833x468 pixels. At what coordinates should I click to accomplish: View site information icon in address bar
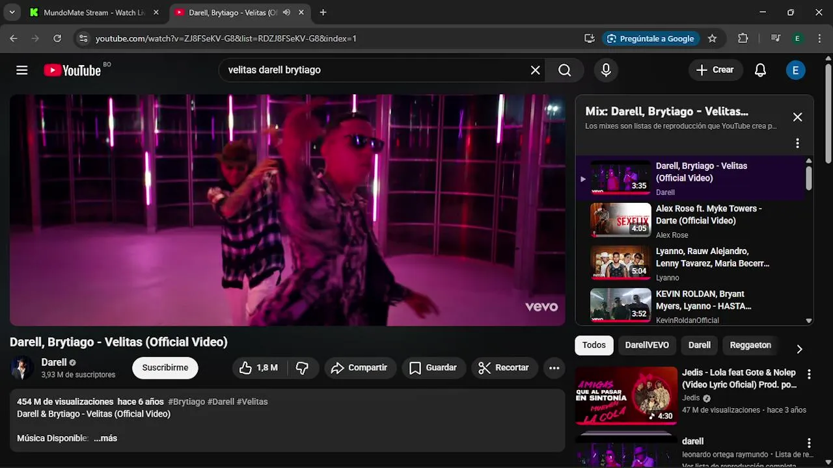(83, 38)
